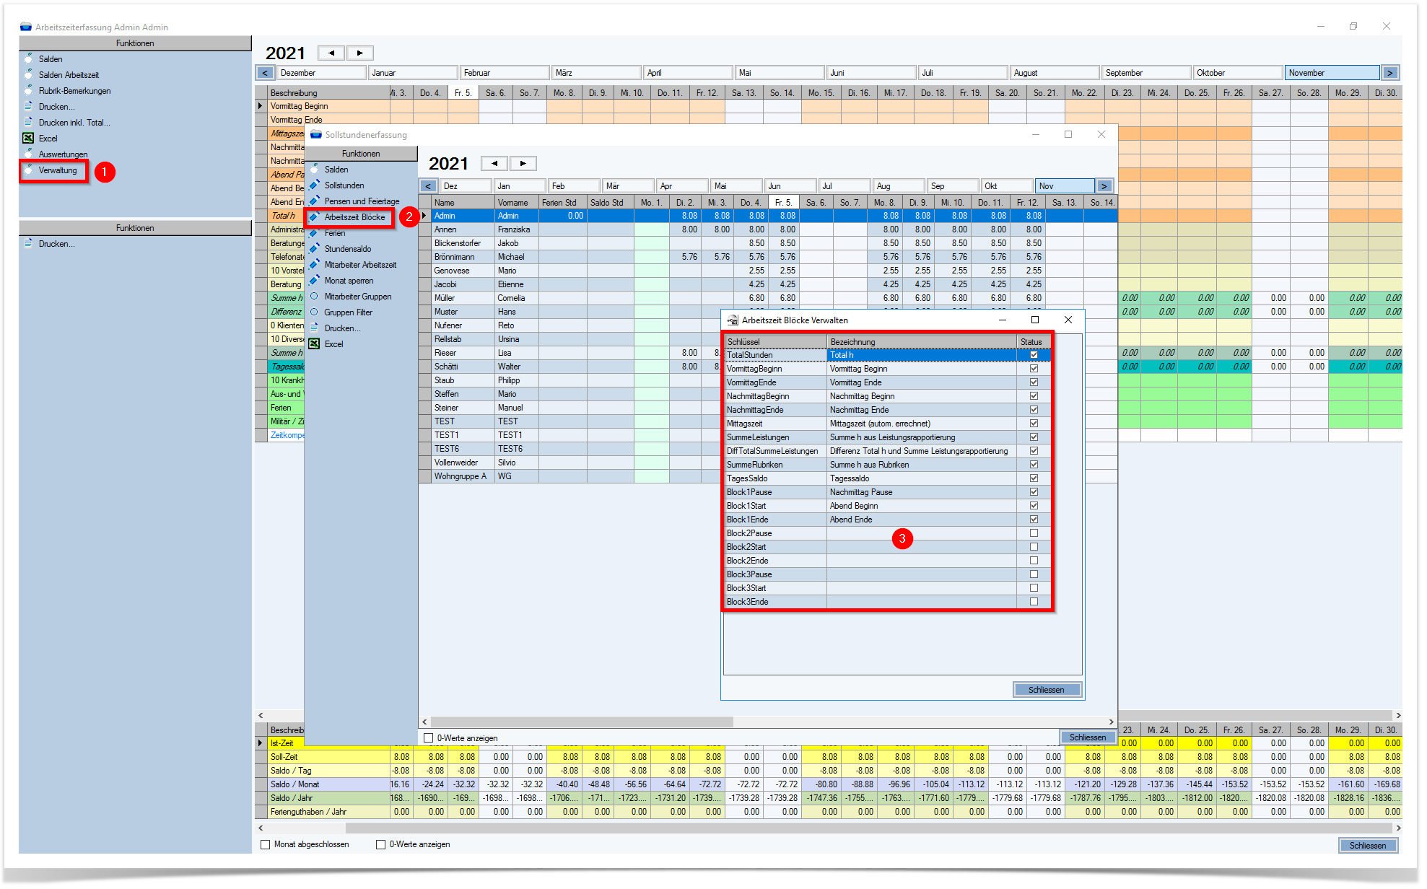The height and width of the screenshot is (889, 1427).
Task: Click Drucken in Sollstundenerfassung sidebar
Action: click(x=342, y=328)
